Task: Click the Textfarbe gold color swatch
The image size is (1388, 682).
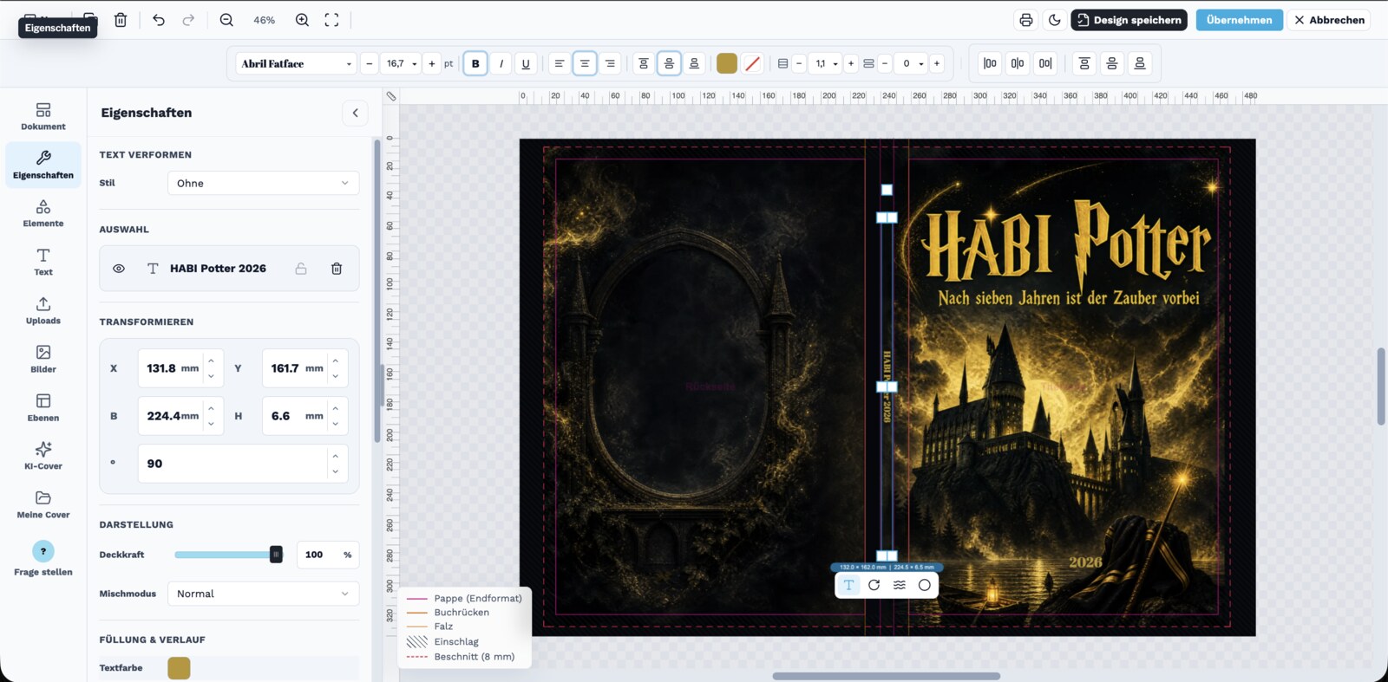Action: pyautogui.click(x=179, y=668)
